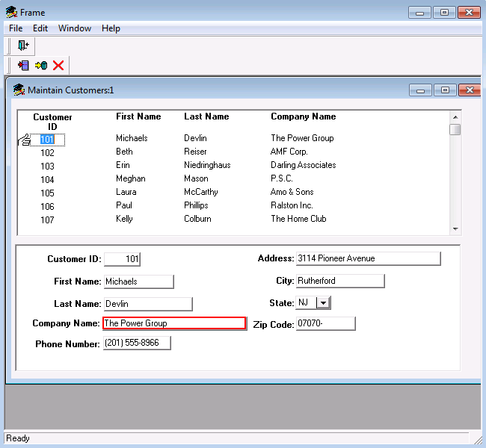Click into the Address field
Screen dimensions: 486x448
click(x=368, y=258)
